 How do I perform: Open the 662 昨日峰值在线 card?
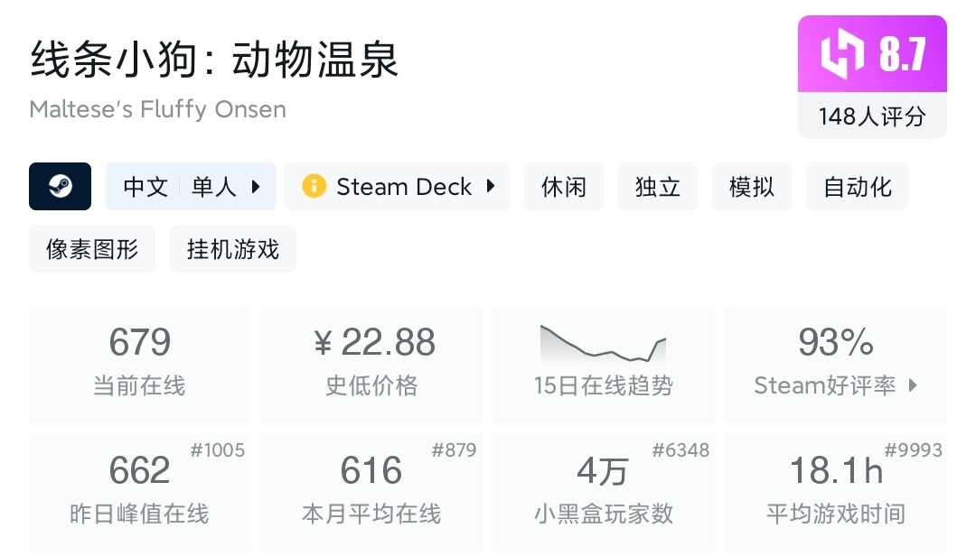tap(139, 492)
